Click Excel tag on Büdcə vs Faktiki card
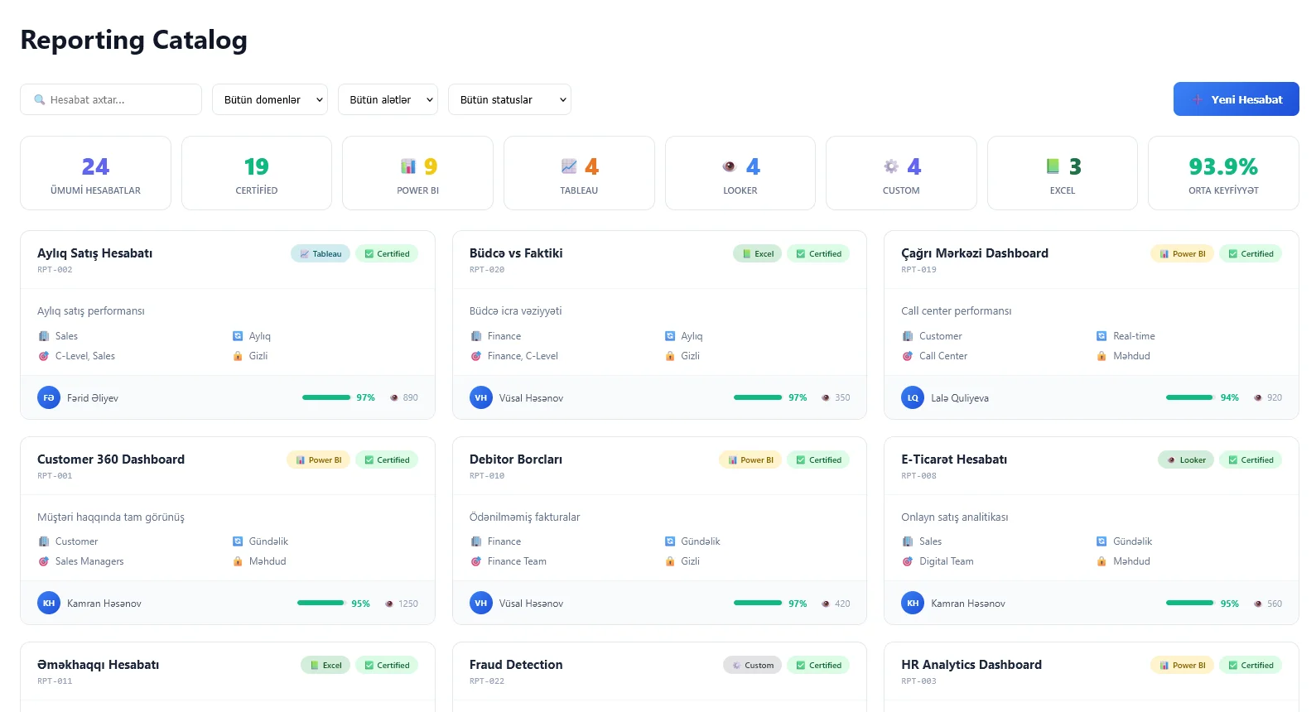1316x712 pixels. coord(757,254)
